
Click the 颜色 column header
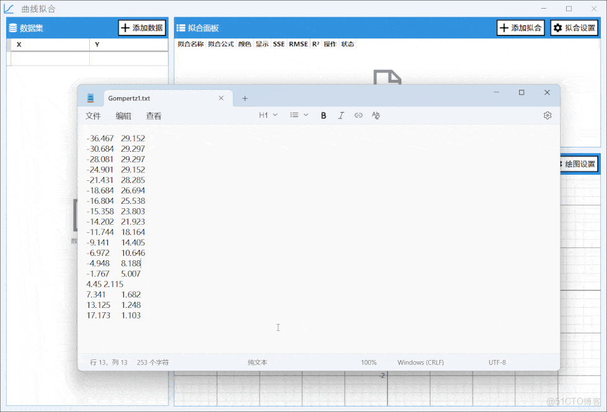point(245,44)
